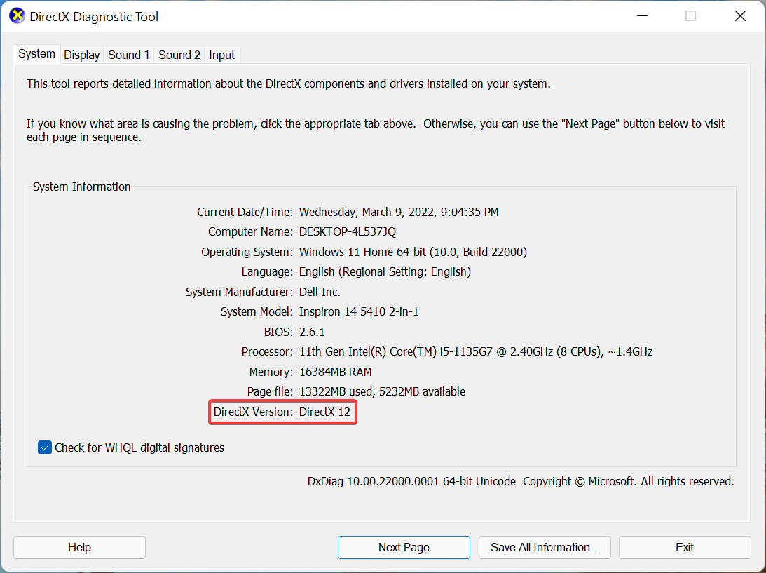766x573 pixels.
Task: Click the System Model Inspiron value
Action: [359, 311]
